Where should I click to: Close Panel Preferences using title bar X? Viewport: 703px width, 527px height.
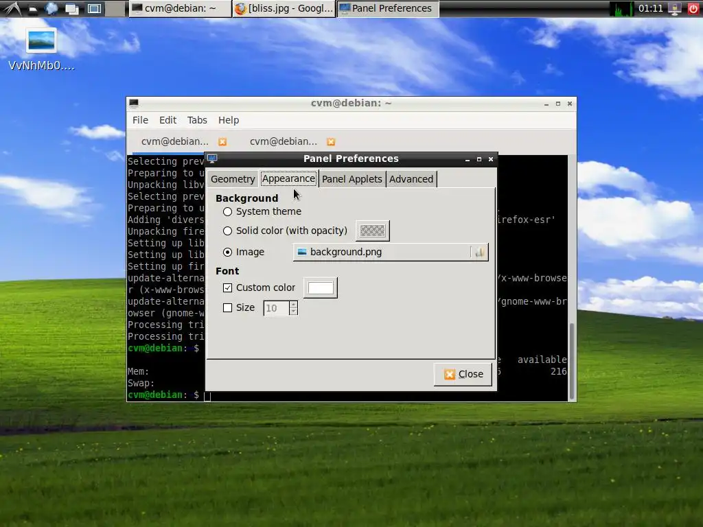[491, 159]
